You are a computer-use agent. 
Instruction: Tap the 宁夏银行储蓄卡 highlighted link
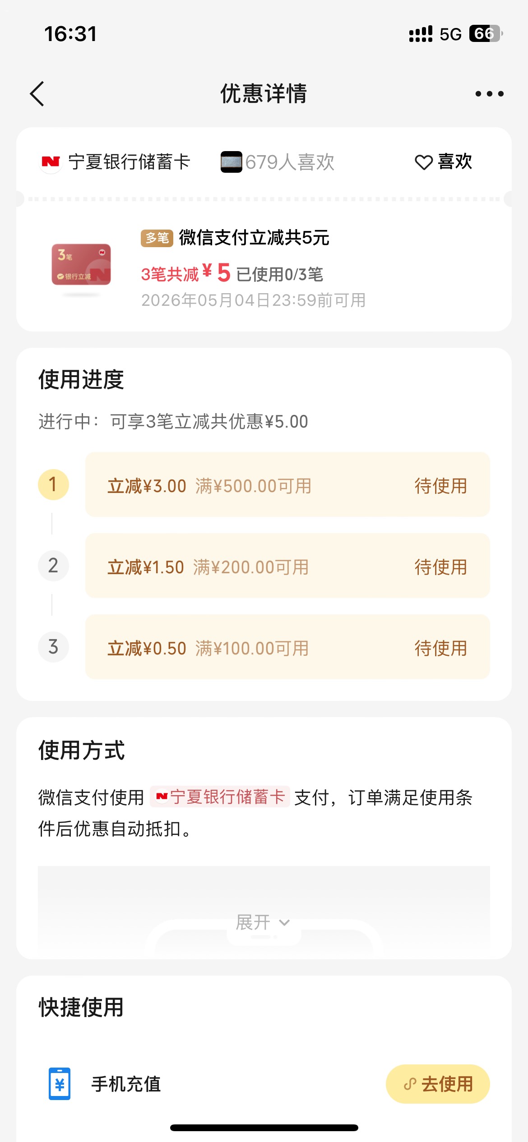click(x=220, y=797)
